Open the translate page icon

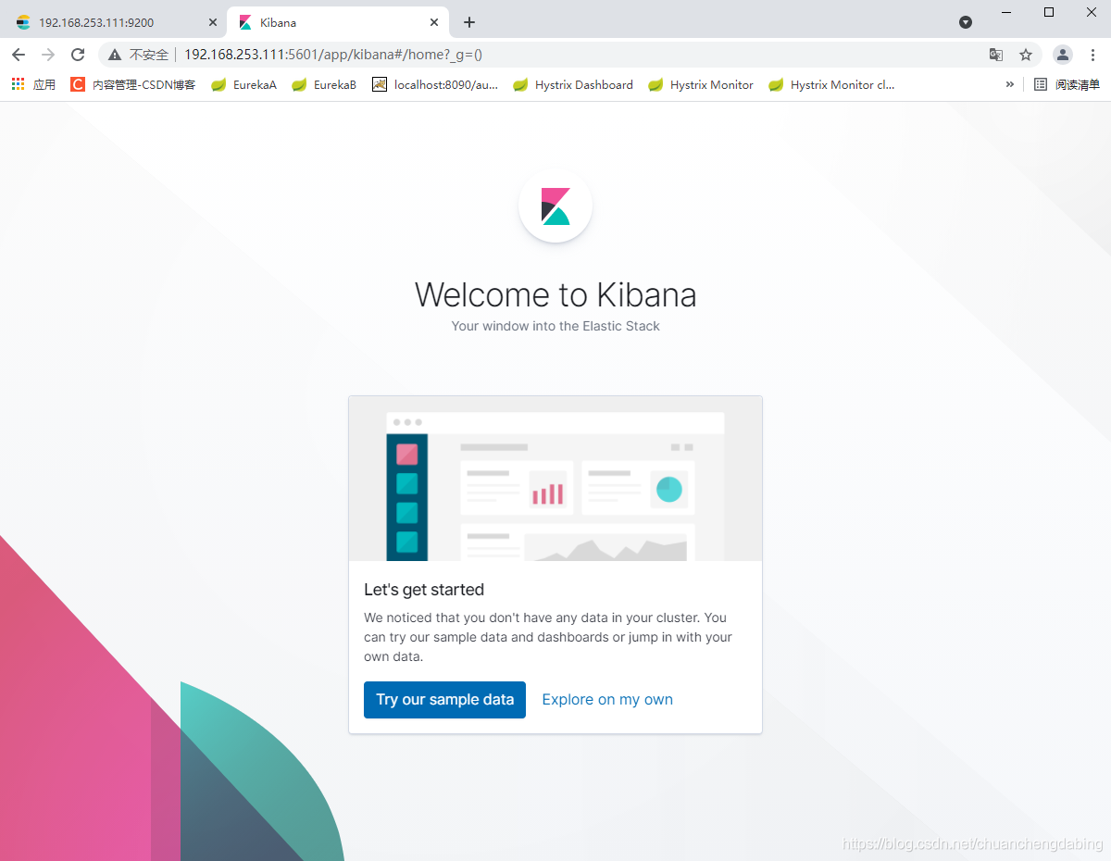tap(996, 55)
